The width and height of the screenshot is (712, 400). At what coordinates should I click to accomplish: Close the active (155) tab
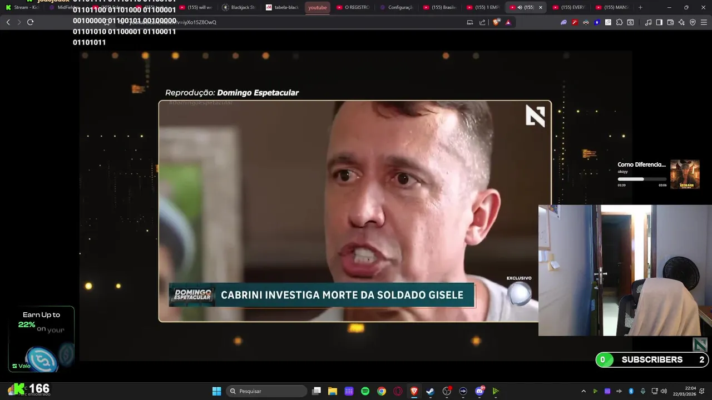540,7
